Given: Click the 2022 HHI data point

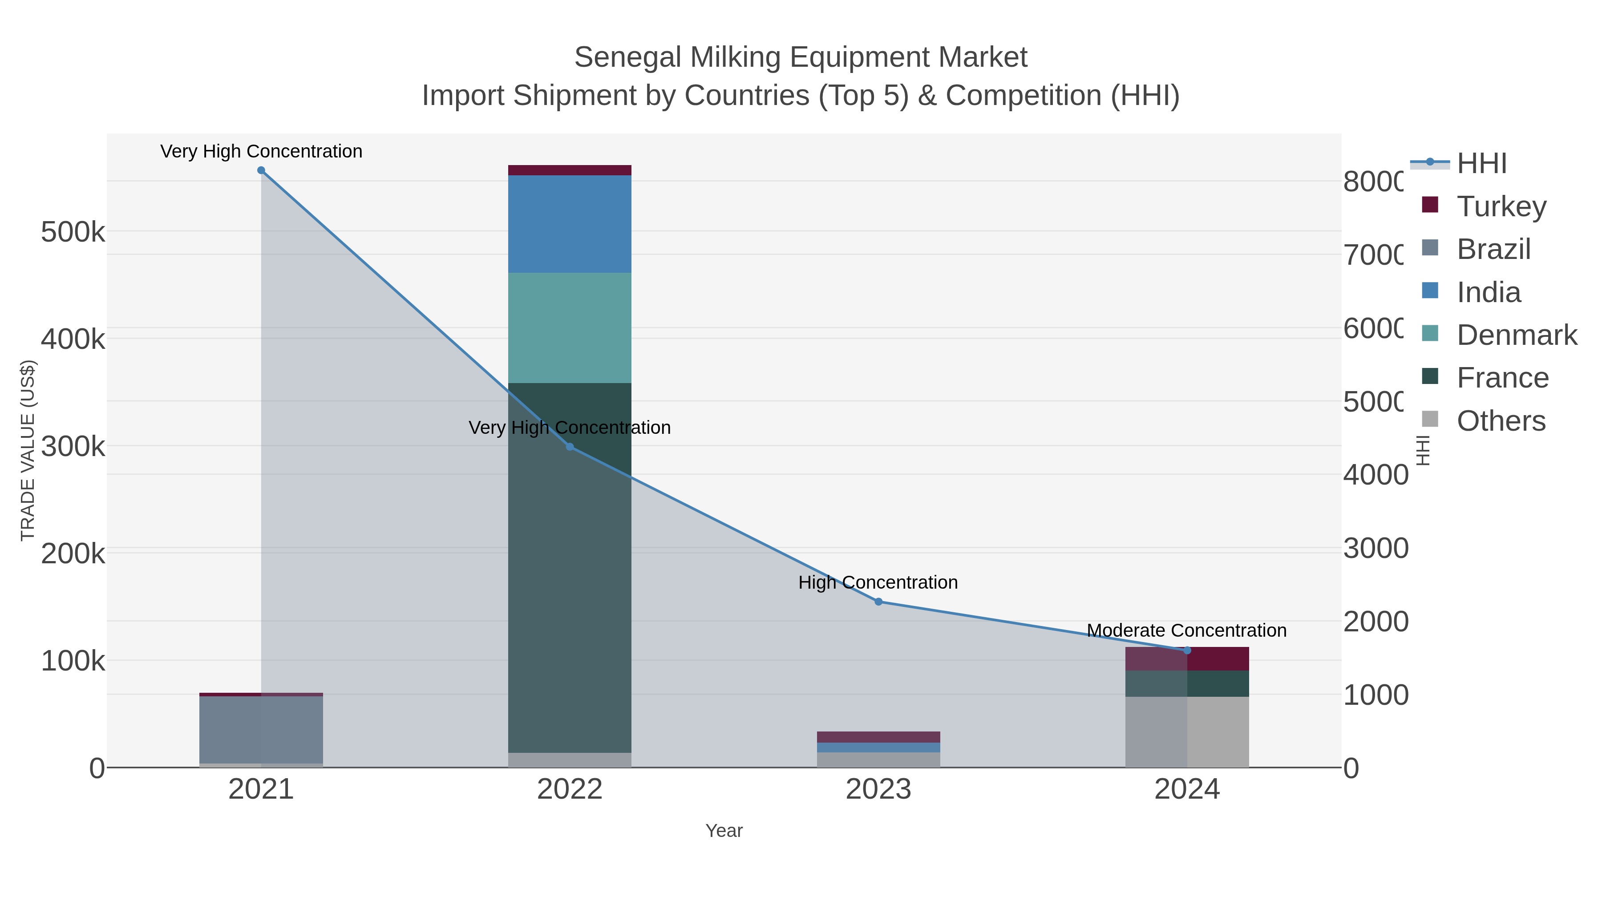Looking at the screenshot, I should coord(570,446).
